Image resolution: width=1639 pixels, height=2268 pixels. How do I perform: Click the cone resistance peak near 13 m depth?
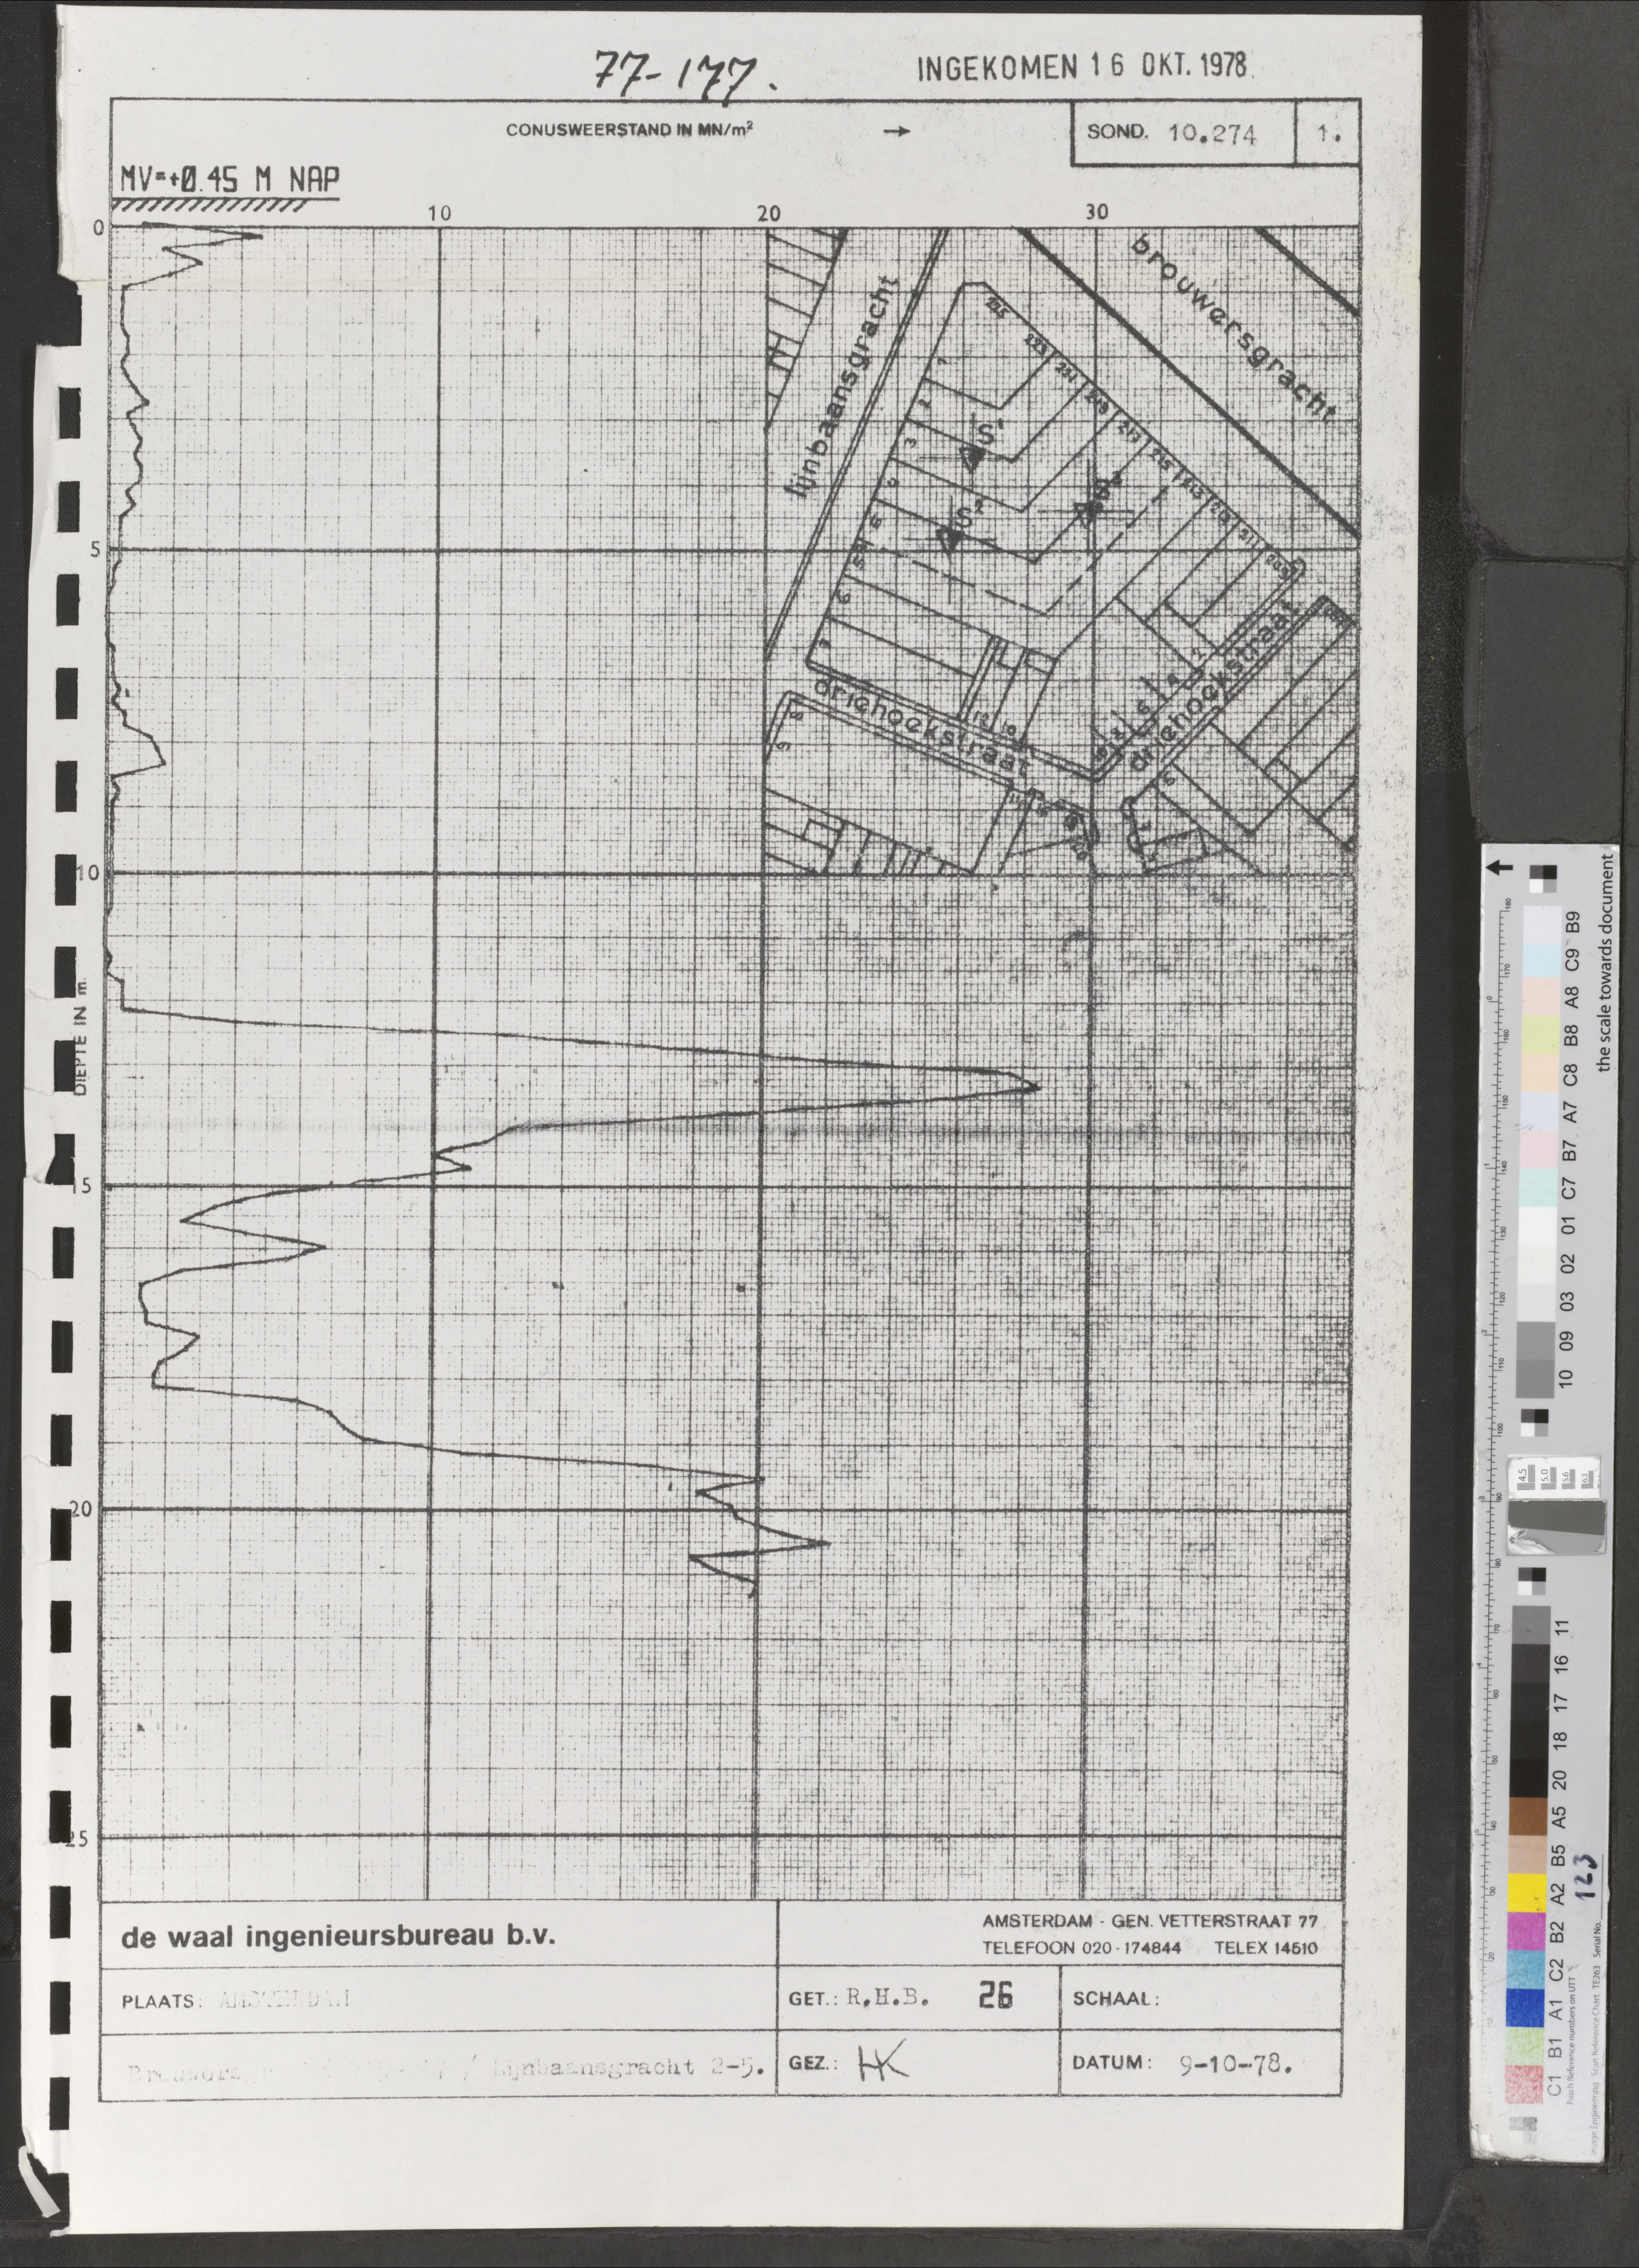1038,1087
